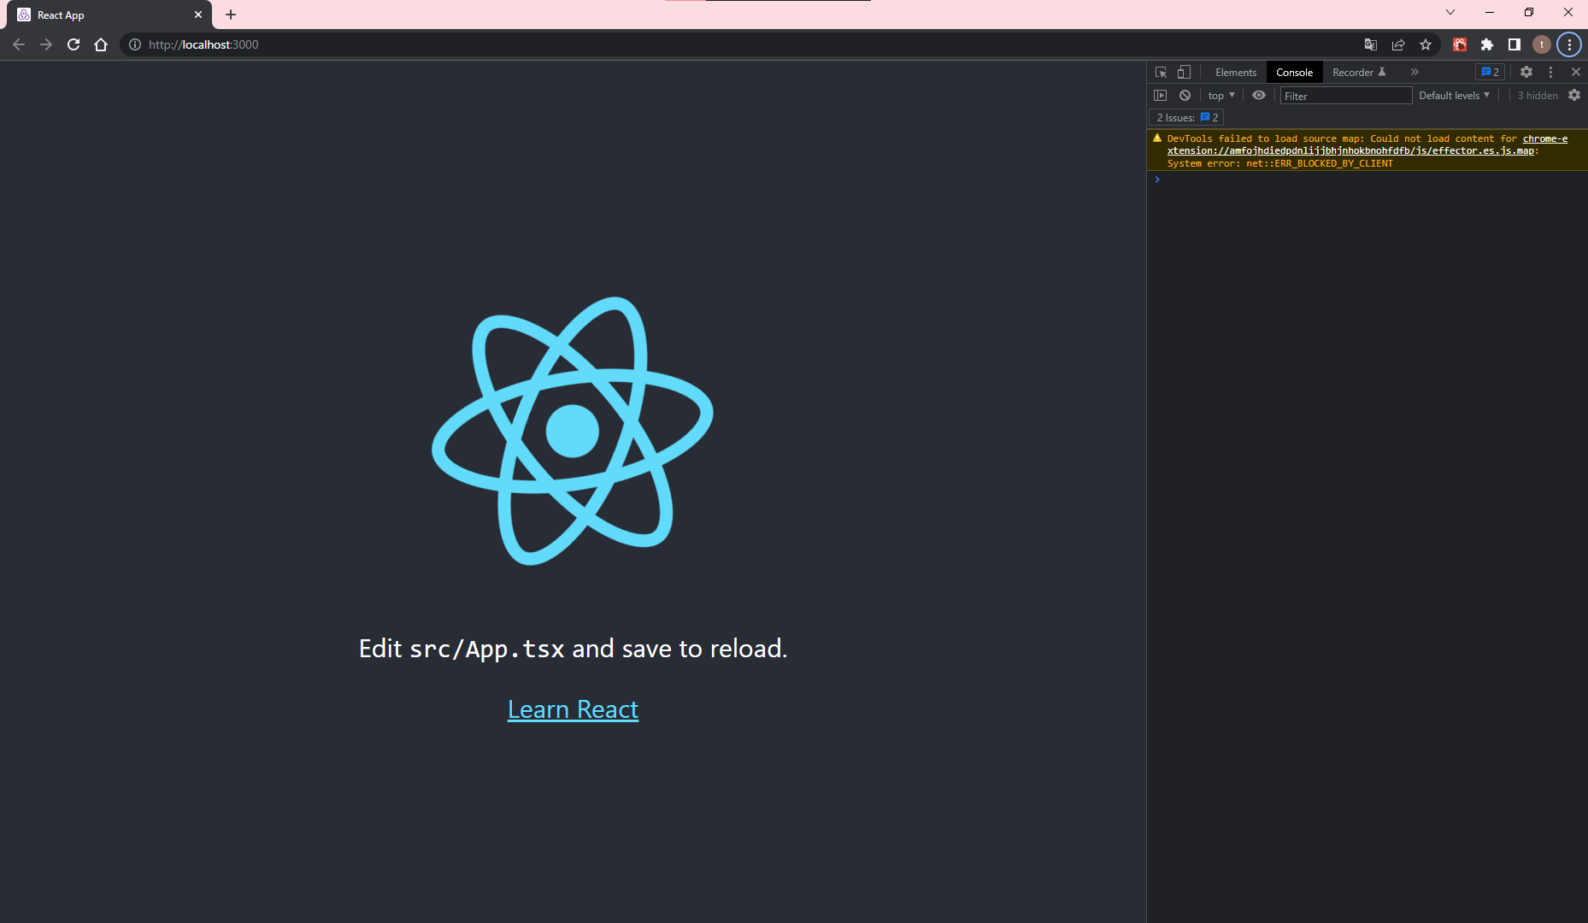Open the issues counter badge in DevTools toolbar
Image resolution: width=1588 pixels, height=923 pixels.
pyautogui.click(x=1490, y=72)
